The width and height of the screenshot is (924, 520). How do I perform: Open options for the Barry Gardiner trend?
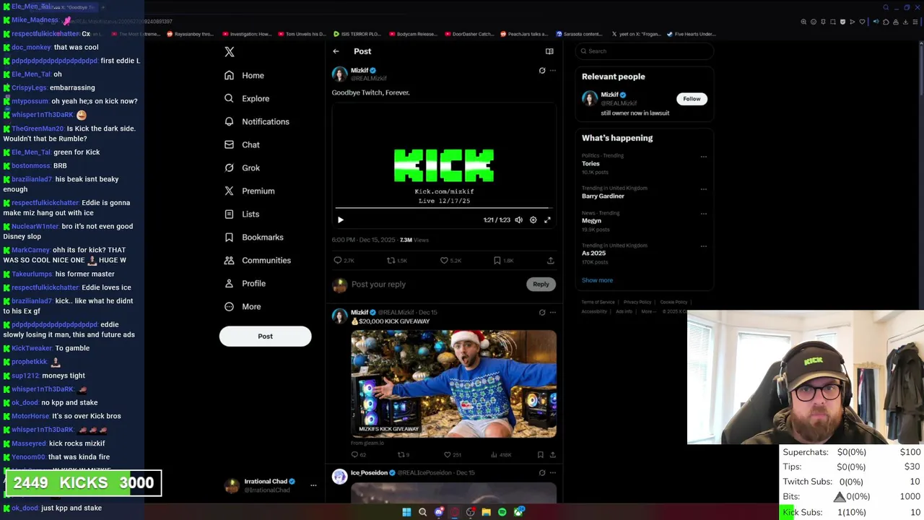pyautogui.click(x=704, y=189)
